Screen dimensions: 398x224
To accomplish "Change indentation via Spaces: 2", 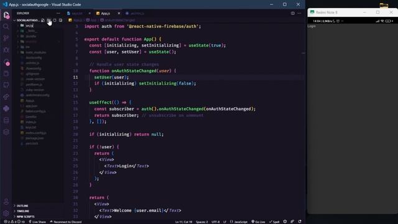I will (x=201, y=222).
